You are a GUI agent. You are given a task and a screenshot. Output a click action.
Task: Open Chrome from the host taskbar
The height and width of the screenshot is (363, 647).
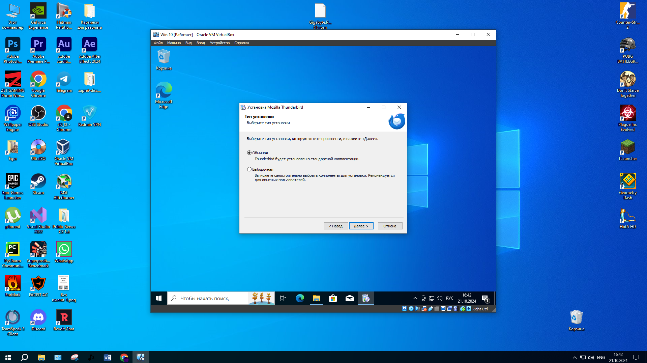pyautogui.click(x=124, y=357)
